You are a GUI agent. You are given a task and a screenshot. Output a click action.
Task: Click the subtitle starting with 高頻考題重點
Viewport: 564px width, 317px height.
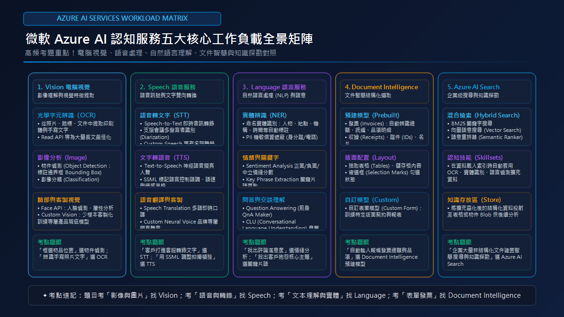pos(151,53)
